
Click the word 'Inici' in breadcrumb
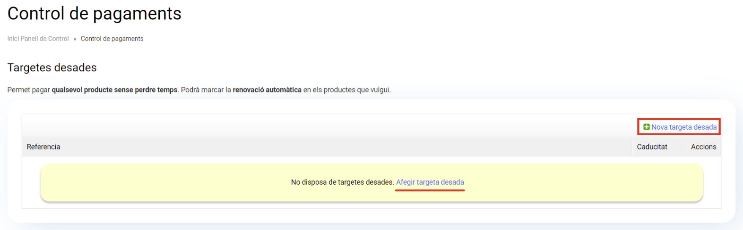pyautogui.click(x=13, y=39)
